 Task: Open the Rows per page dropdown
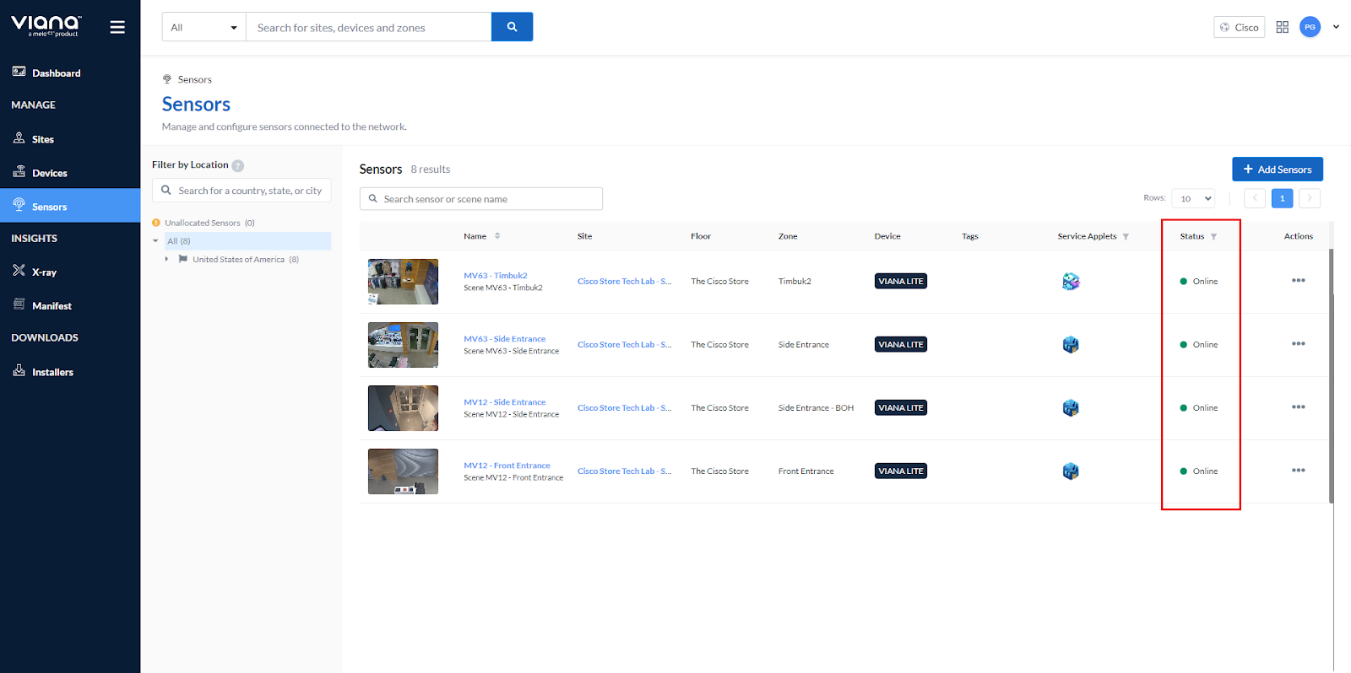coord(1192,198)
